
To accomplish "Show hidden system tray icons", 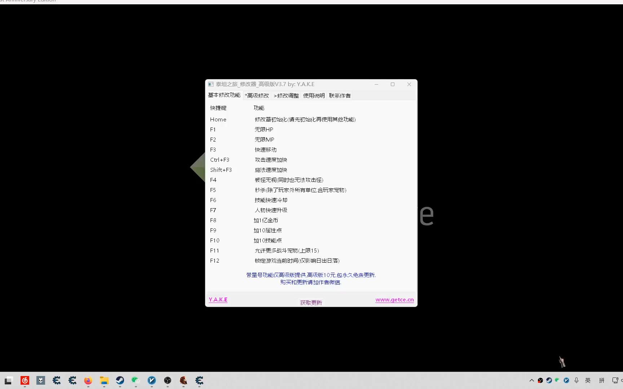I will pos(531,380).
